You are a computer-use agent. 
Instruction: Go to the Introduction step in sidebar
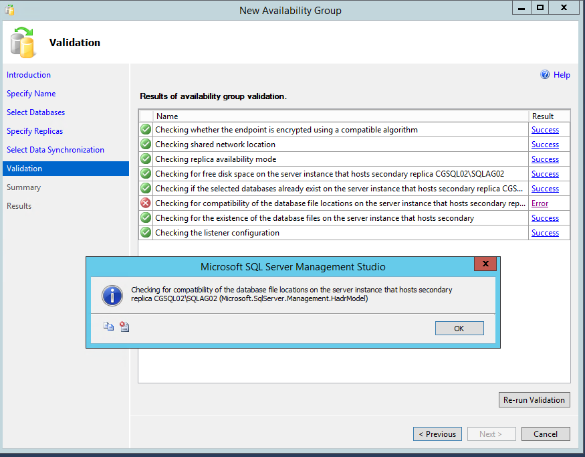tap(29, 74)
